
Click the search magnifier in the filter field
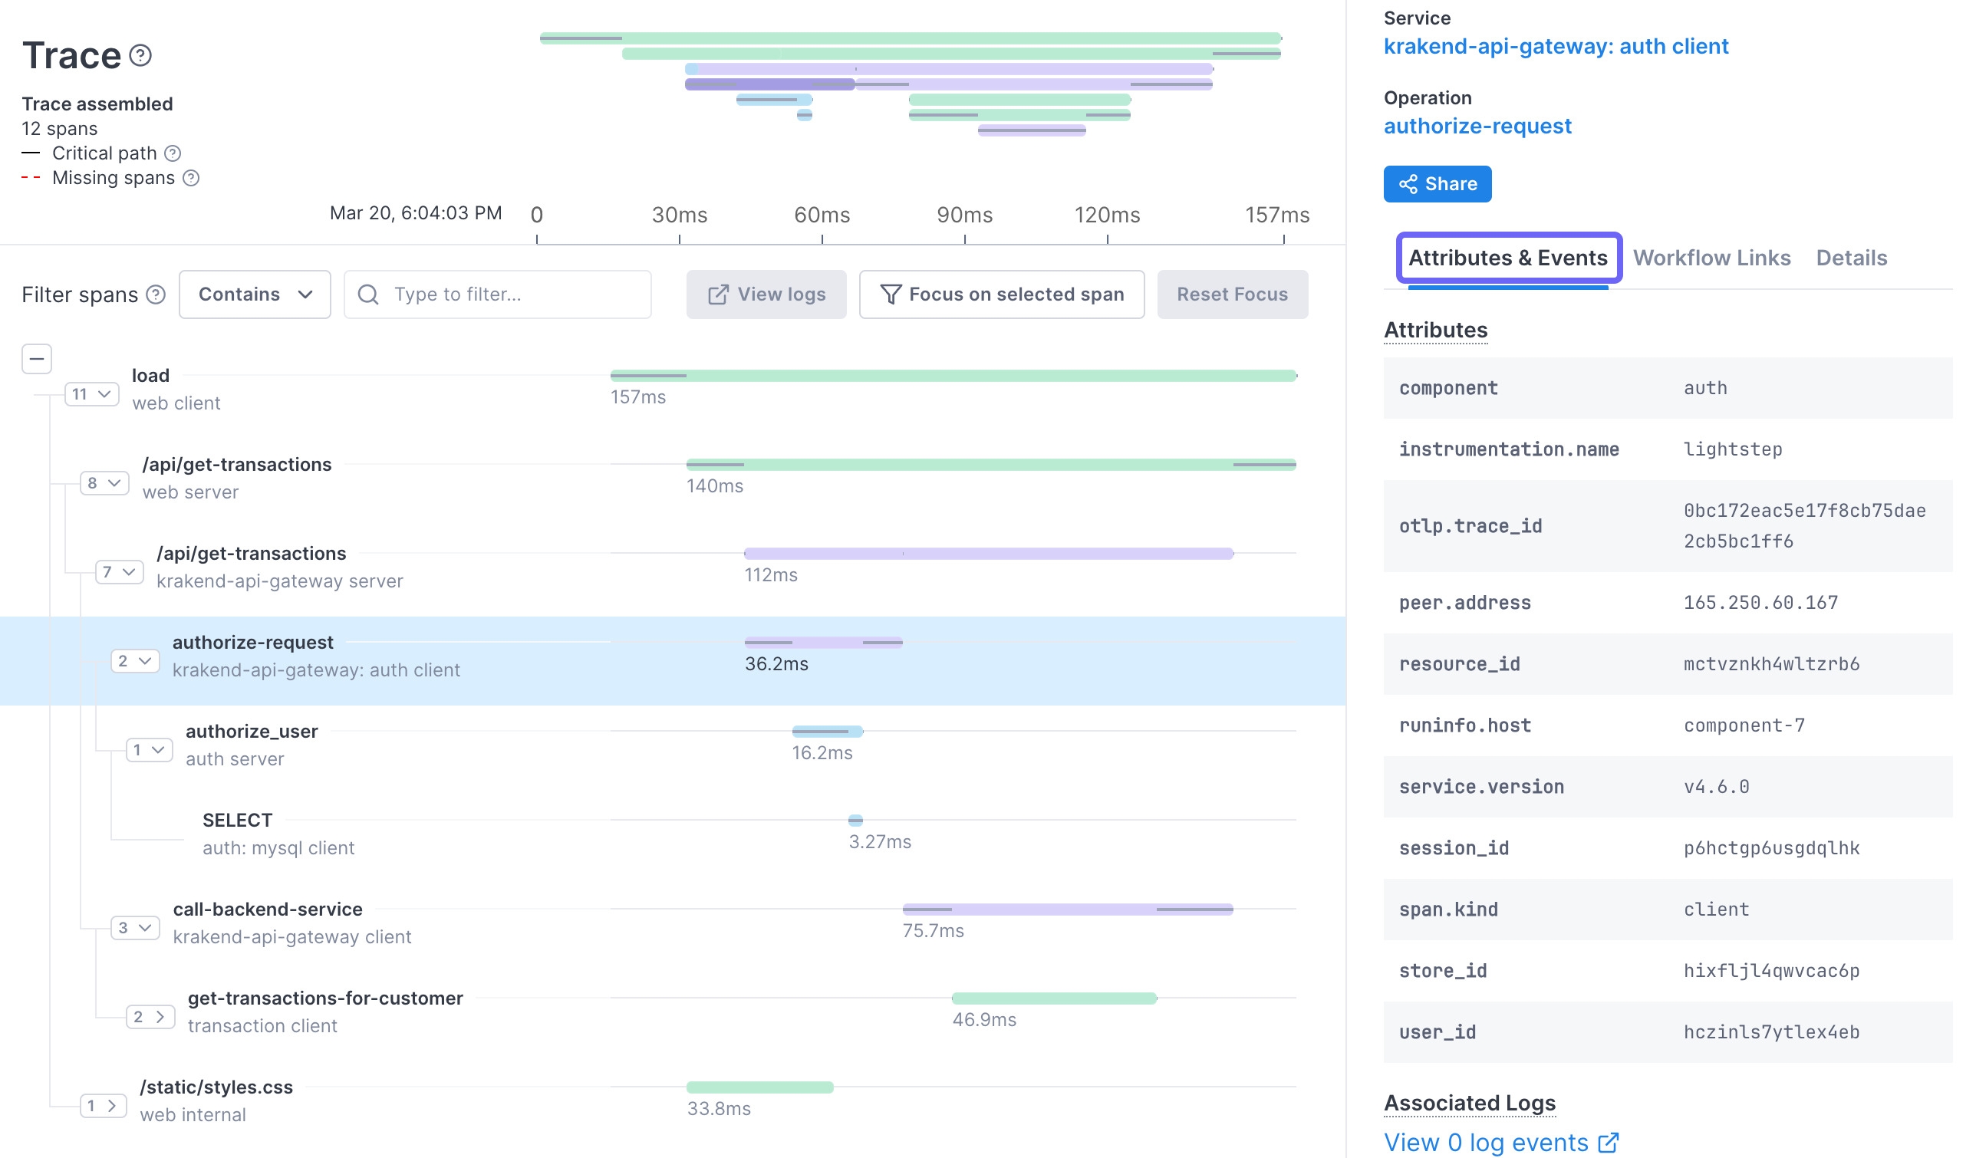tap(368, 294)
